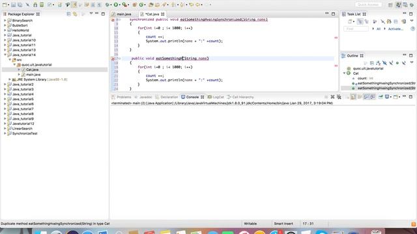Toggle Link with Editor in Package Explorer
The width and height of the screenshot is (417, 234).
coord(75,14)
